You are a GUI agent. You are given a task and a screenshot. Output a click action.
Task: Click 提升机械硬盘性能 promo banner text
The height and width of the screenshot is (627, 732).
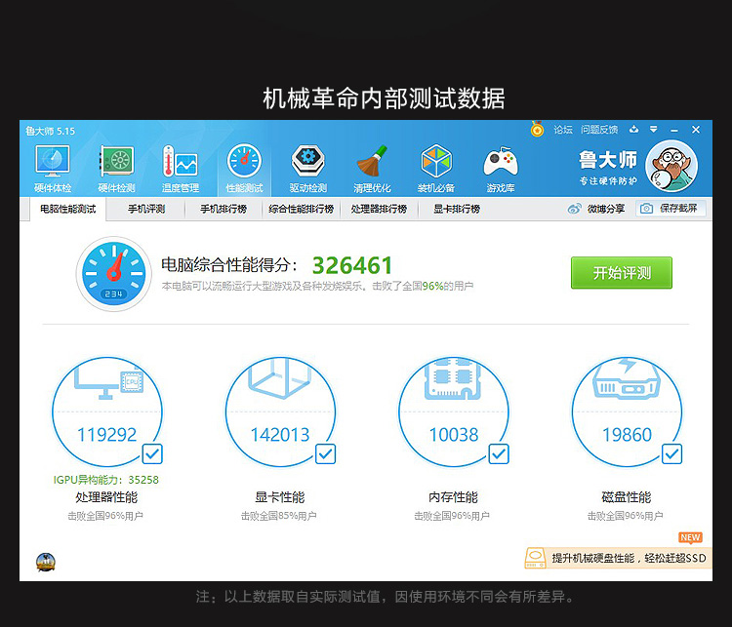629,559
